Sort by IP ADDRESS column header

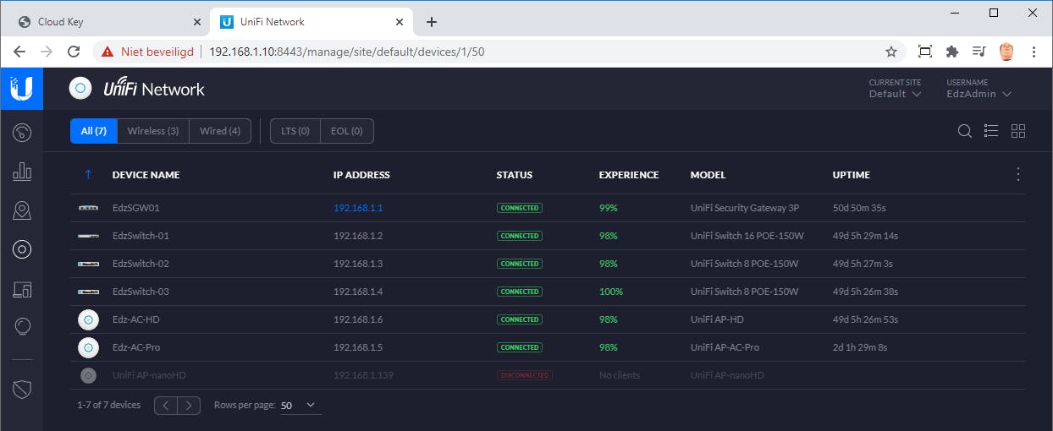pos(361,175)
